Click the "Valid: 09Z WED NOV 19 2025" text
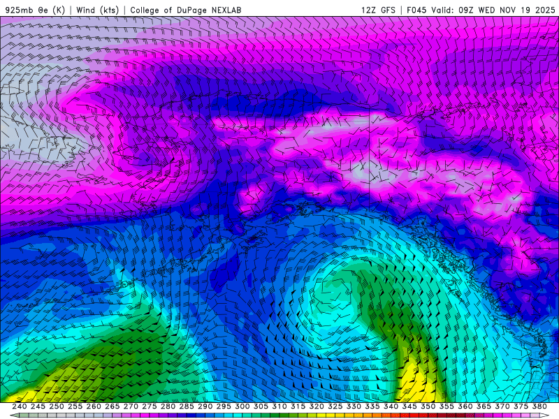Viewport: 559px width, 419px height. (x=493, y=10)
